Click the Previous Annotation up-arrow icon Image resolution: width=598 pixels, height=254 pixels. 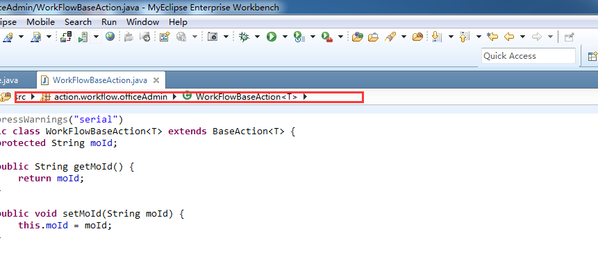click(x=464, y=37)
